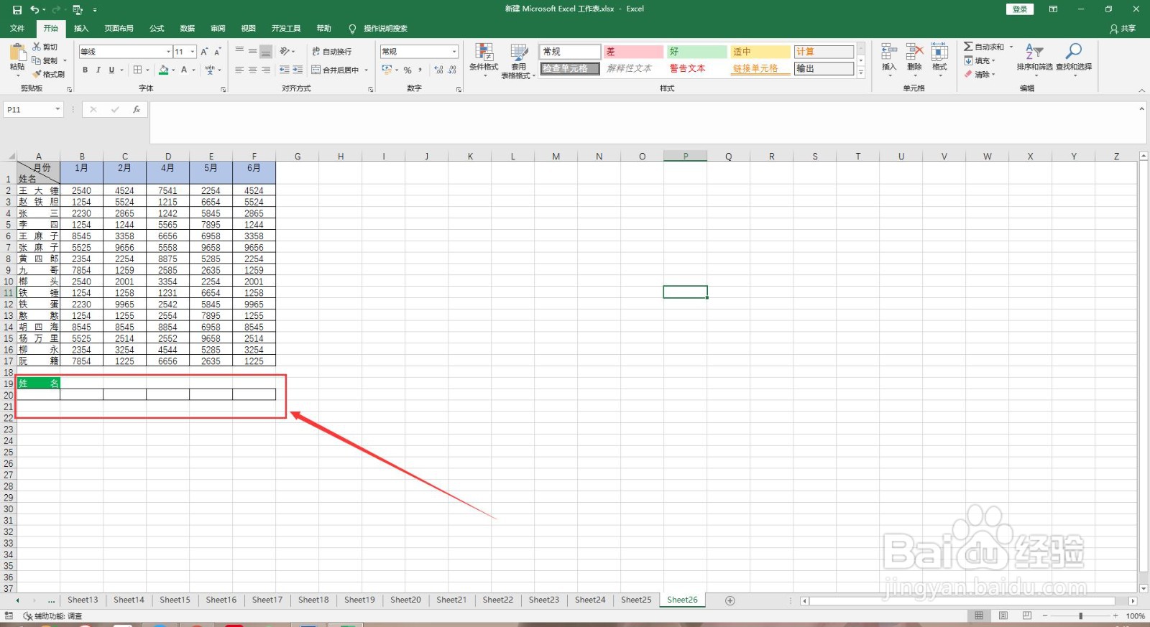Switch to the 插入 (Insert) tab

point(81,29)
